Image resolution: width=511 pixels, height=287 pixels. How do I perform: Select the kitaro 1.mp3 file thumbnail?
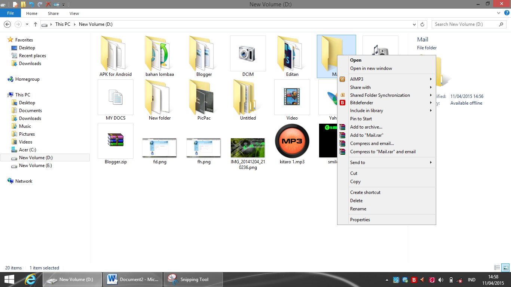(x=292, y=141)
